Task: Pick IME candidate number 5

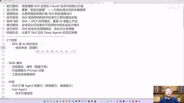Action: [57, 51]
